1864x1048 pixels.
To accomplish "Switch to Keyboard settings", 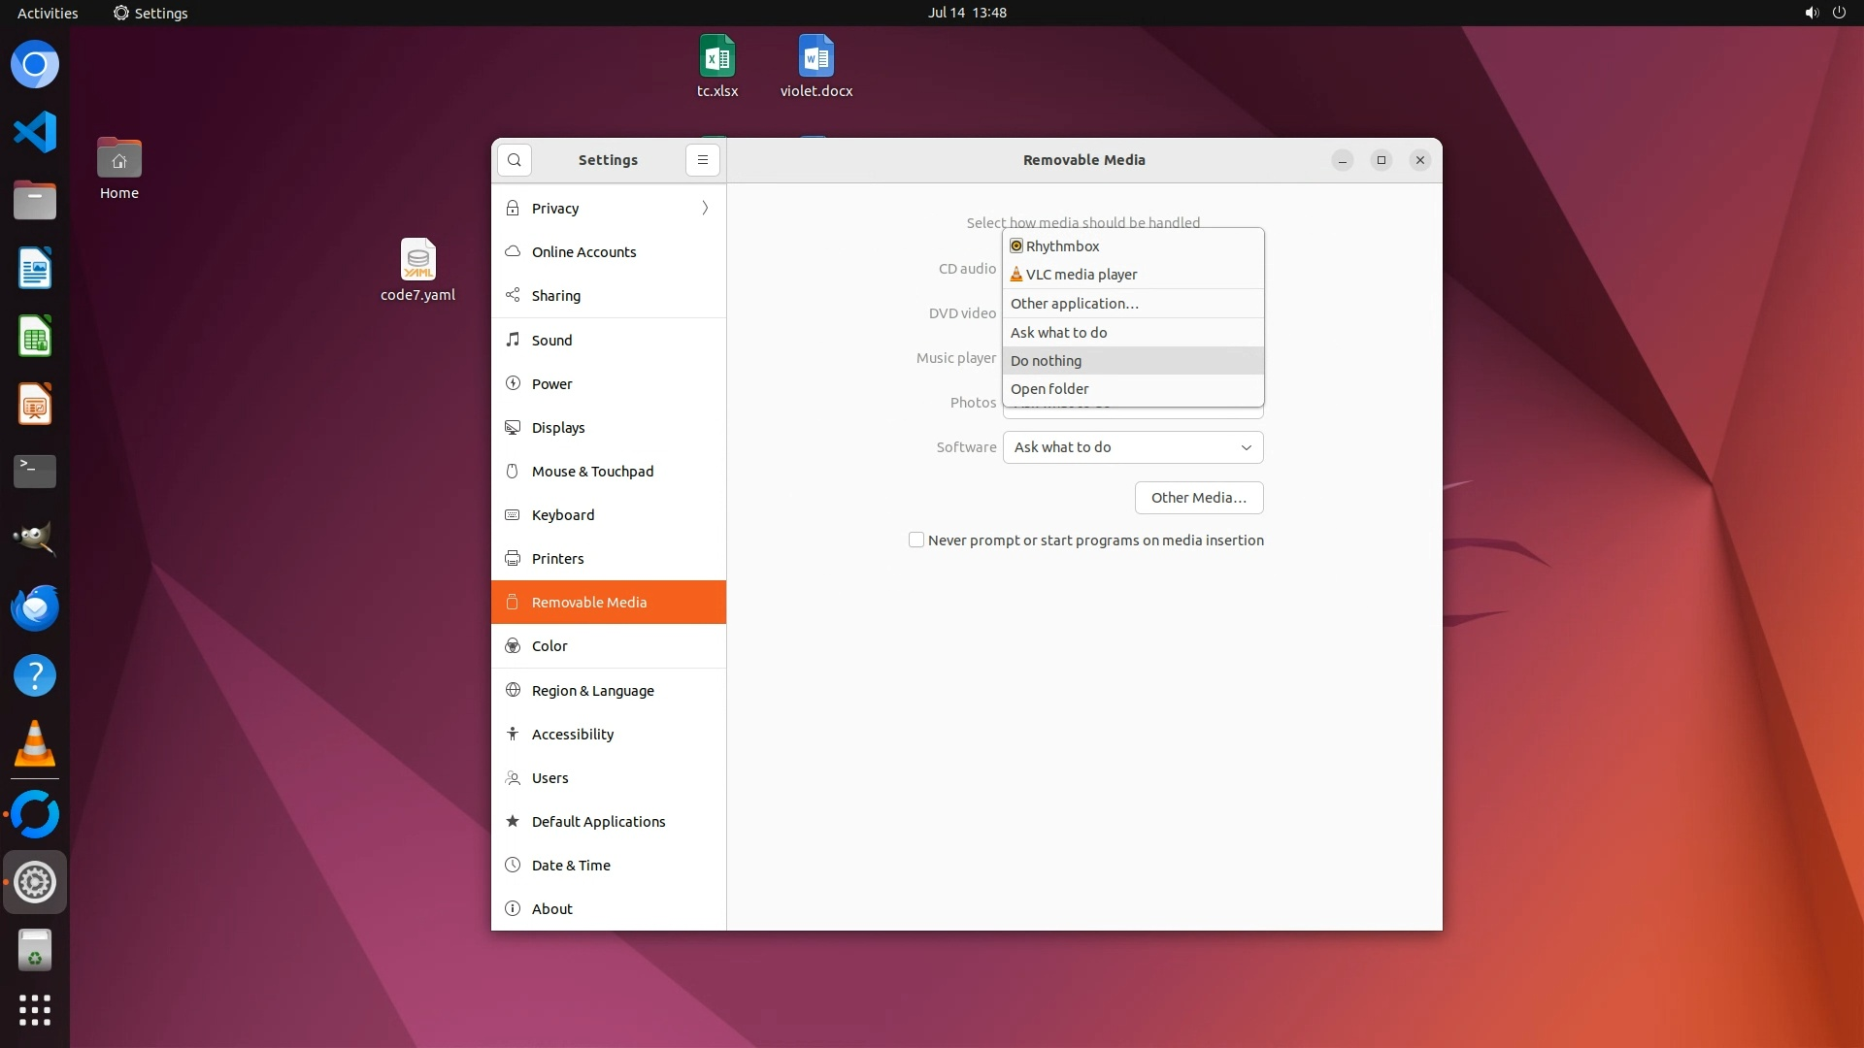I will [562, 515].
